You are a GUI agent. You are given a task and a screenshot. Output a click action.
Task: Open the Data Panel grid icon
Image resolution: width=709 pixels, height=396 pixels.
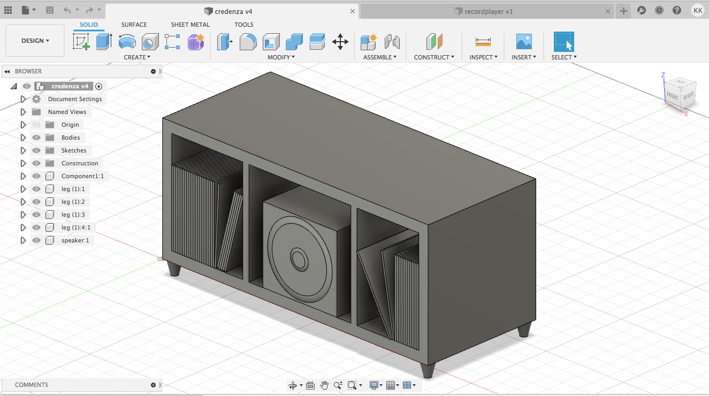8,10
